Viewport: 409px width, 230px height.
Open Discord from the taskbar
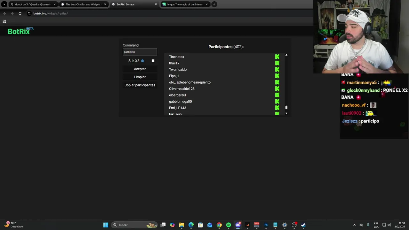[238, 225]
